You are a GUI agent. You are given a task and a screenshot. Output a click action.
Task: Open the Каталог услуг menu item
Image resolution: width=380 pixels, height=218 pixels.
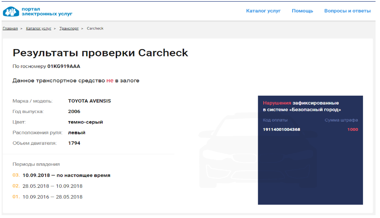pos(263,11)
